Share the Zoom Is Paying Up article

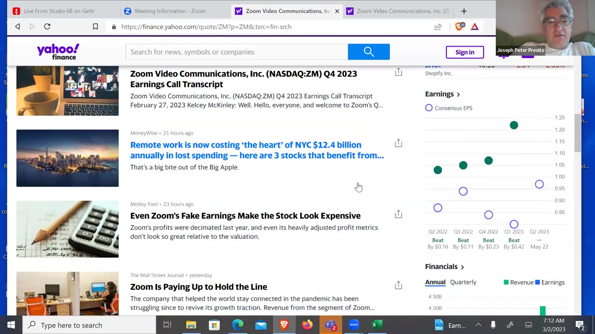(398, 285)
